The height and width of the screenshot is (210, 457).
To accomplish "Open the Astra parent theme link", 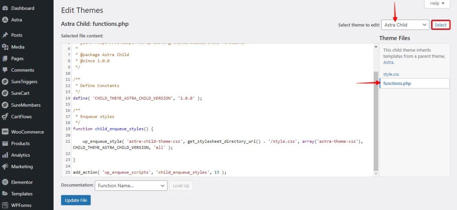I will coord(388,62).
